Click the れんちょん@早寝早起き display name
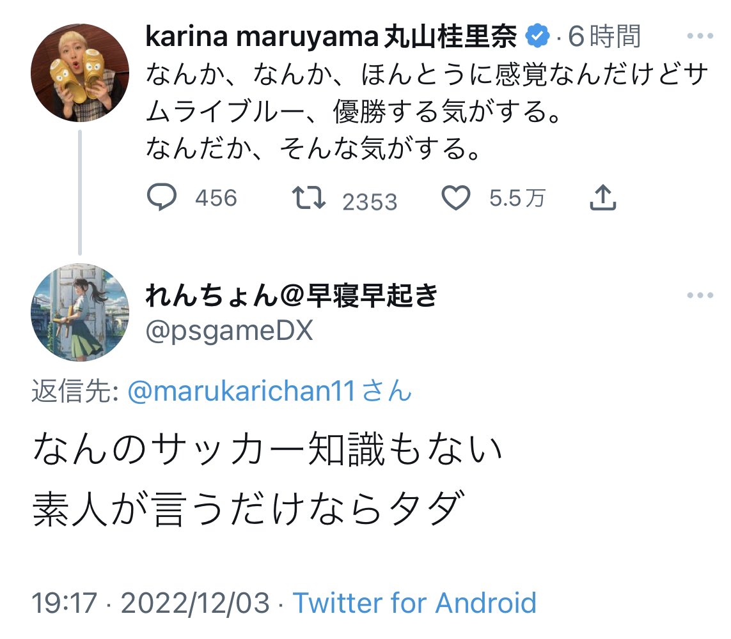Viewport: 731px width, 639px height. (292, 295)
